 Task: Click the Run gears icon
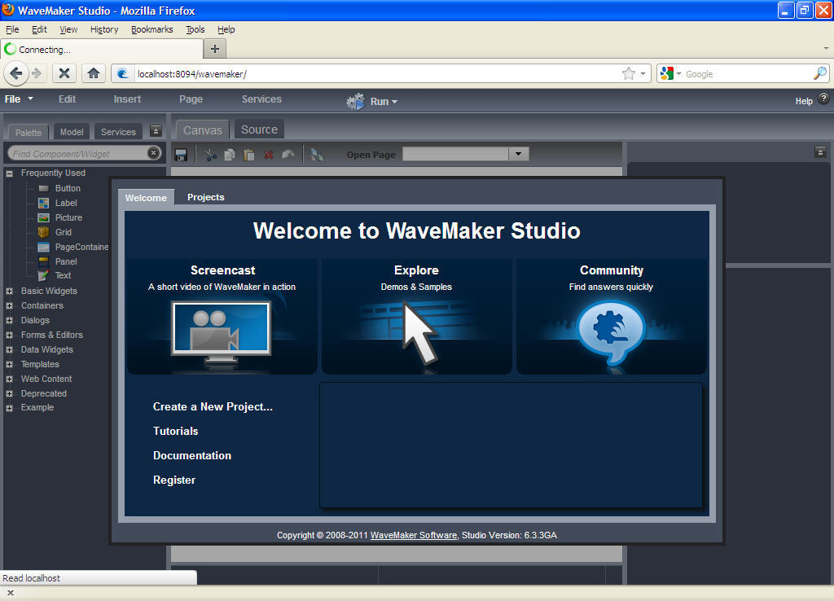coord(356,101)
